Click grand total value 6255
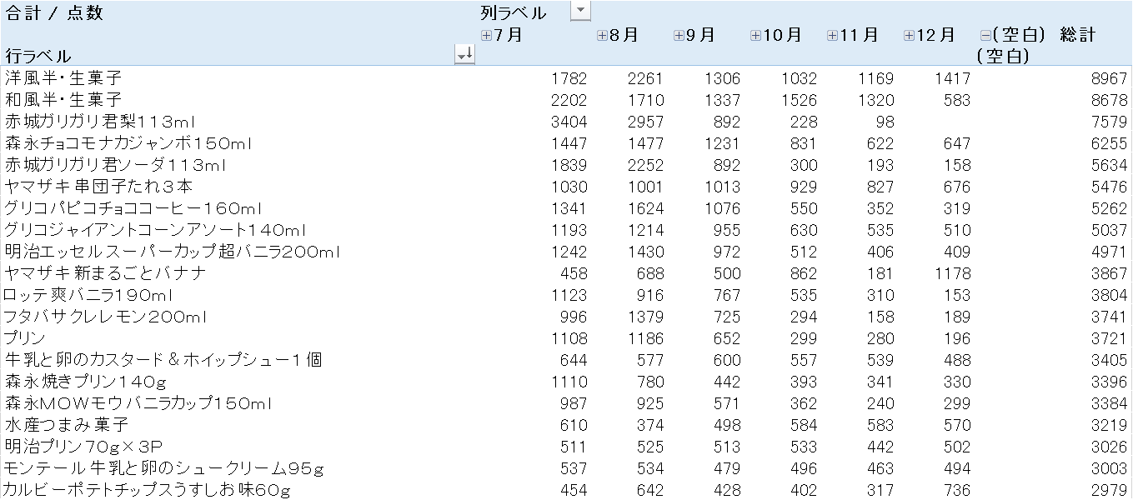This screenshot has width=1133, height=500. point(1110,143)
